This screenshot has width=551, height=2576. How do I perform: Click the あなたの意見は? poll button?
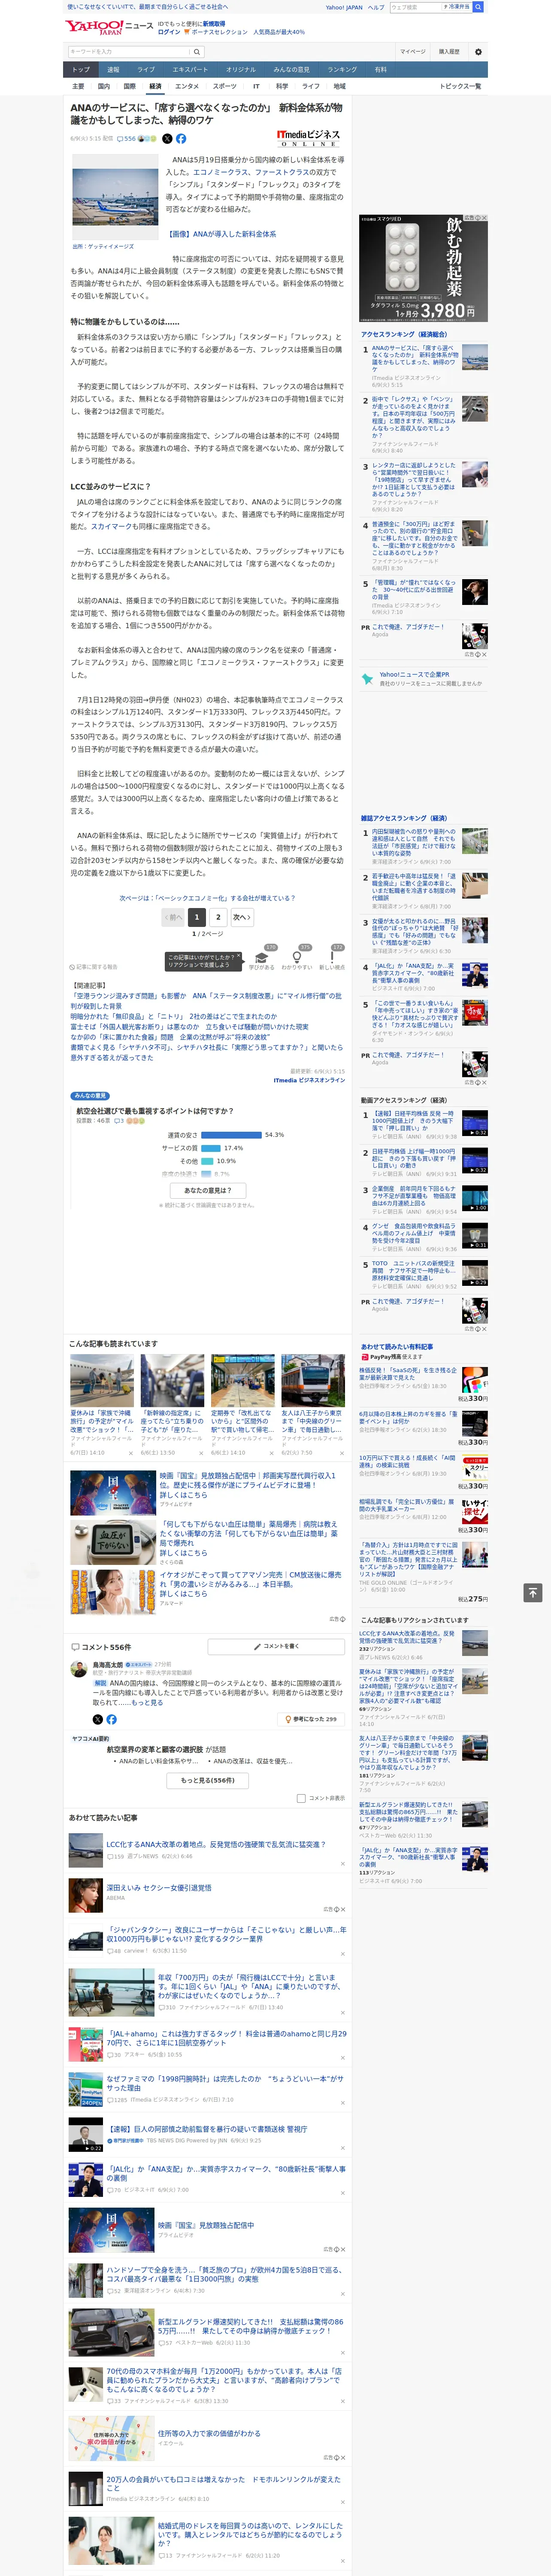tap(208, 1190)
